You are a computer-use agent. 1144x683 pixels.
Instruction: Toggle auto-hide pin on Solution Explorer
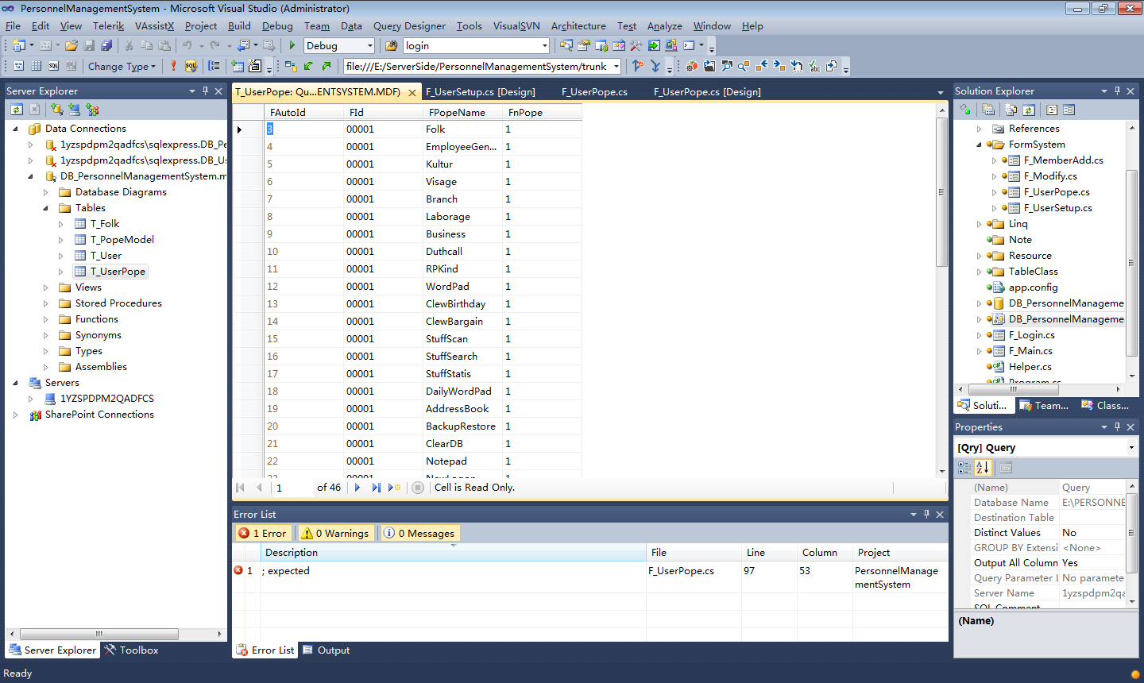[x=1117, y=91]
